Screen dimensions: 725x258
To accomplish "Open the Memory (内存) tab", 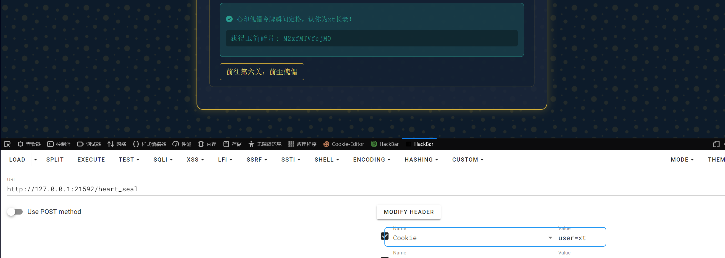I will pyautogui.click(x=207, y=144).
